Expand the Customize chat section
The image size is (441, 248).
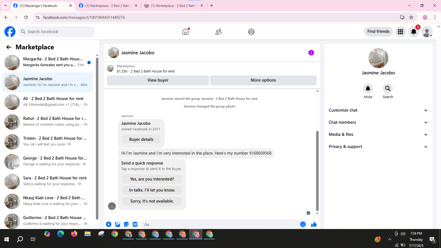coord(378,110)
